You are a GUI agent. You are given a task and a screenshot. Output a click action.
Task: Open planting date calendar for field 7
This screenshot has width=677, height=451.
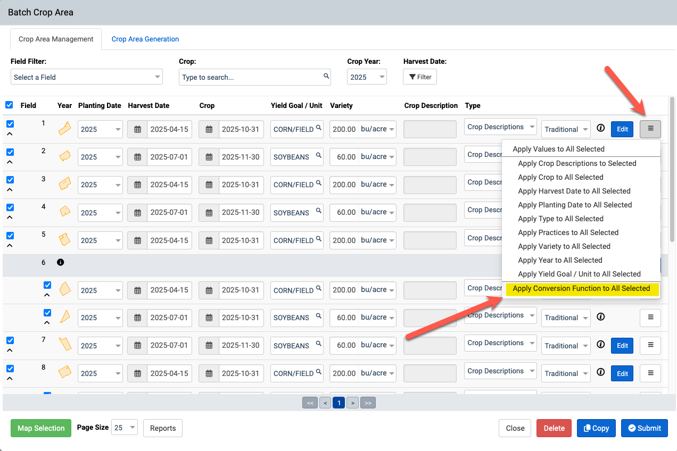[138, 346]
